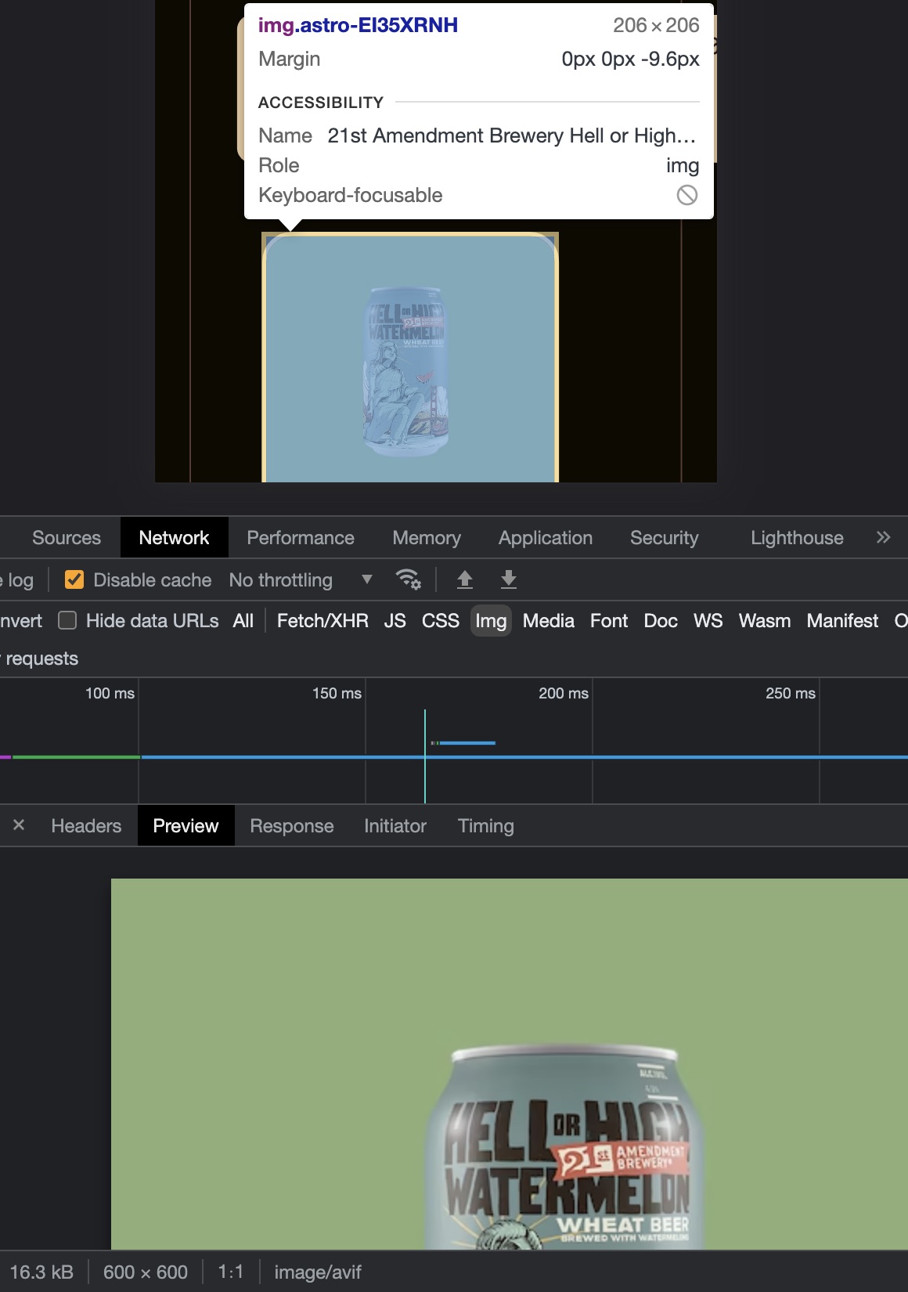This screenshot has width=908, height=1292.
Task: Select the Headers tab of request
Action: tap(86, 826)
